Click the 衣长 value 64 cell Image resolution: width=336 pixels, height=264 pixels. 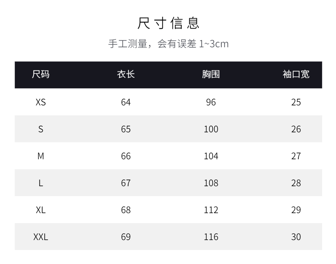tap(126, 102)
